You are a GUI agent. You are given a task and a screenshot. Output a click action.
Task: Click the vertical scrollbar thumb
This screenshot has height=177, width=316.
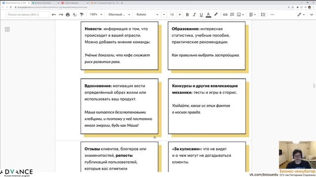pyautogui.click(x=314, y=86)
